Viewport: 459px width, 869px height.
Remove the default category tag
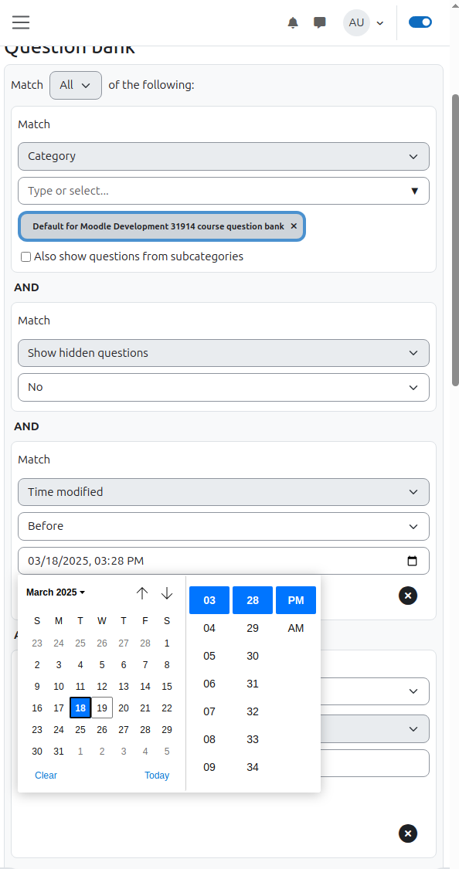point(294,226)
